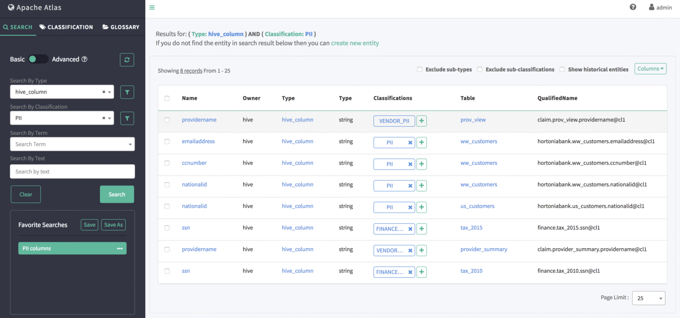Click the help question mark icon
680x318 pixels.
pos(633,7)
